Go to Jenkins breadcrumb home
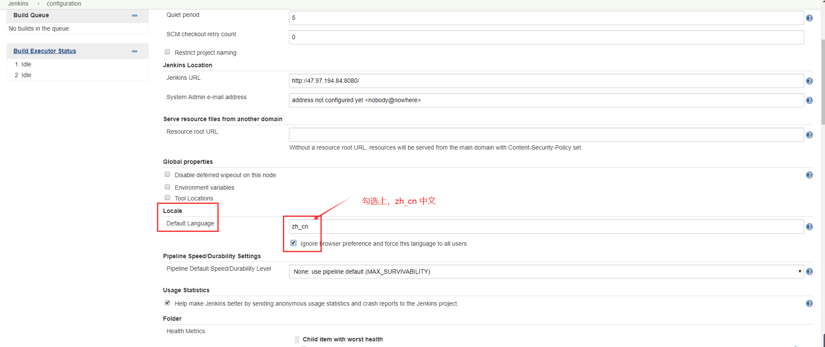The image size is (825, 347). pyautogui.click(x=18, y=3)
